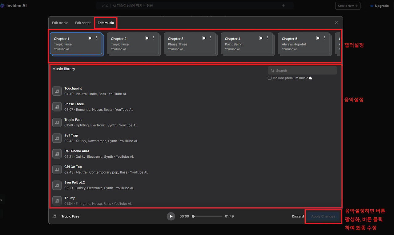Screen dimensions: 394x235
Task: Open the Chapter 2 three-dot menu
Action: [x=154, y=38]
